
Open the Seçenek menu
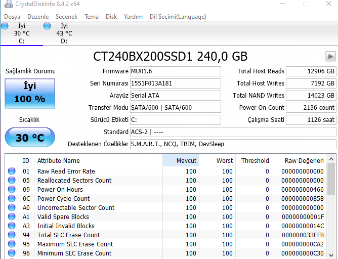66,17
